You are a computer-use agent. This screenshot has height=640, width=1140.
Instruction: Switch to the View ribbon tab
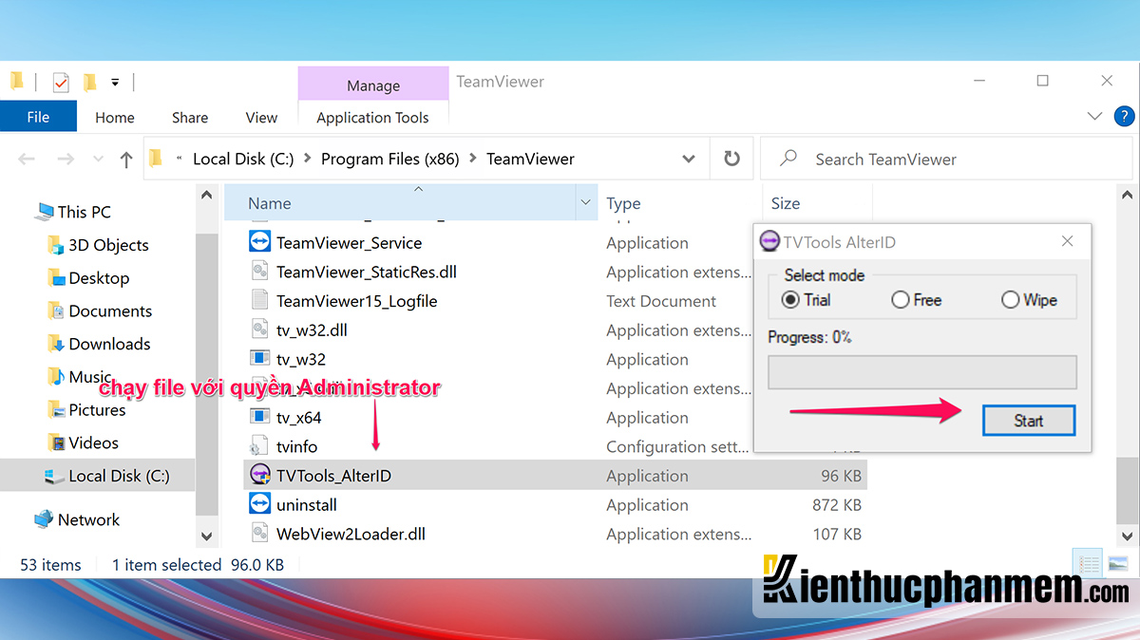[261, 118]
